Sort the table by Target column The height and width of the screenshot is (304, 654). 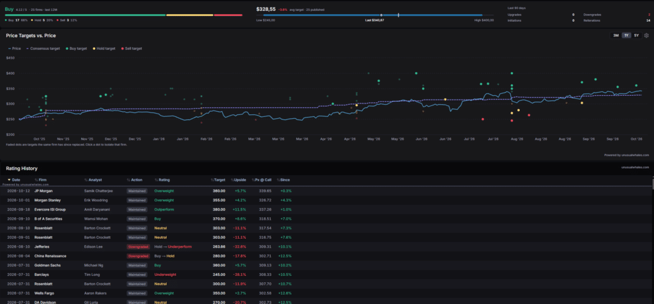click(x=218, y=179)
